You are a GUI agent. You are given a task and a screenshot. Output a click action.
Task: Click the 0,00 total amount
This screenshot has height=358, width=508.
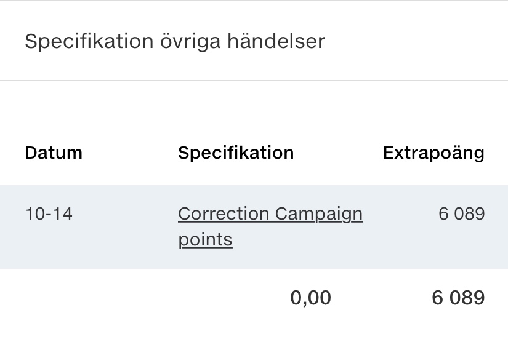click(x=310, y=298)
